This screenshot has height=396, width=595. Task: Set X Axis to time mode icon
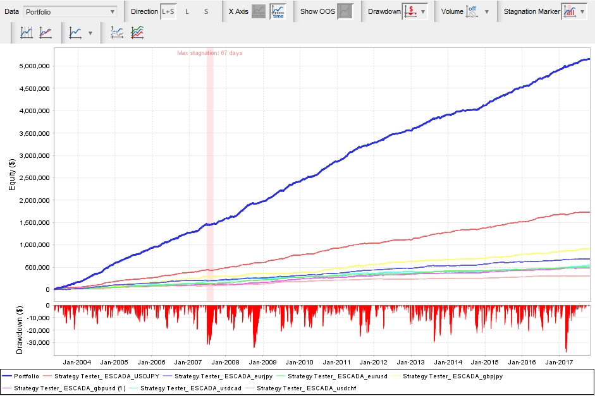pyautogui.click(x=278, y=11)
